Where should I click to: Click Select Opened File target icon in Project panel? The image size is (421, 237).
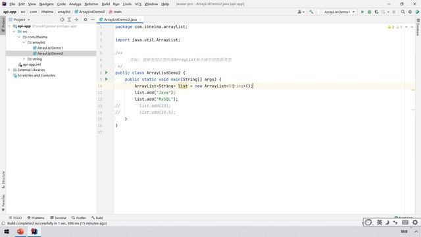pyautogui.click(x=62, y=20)
